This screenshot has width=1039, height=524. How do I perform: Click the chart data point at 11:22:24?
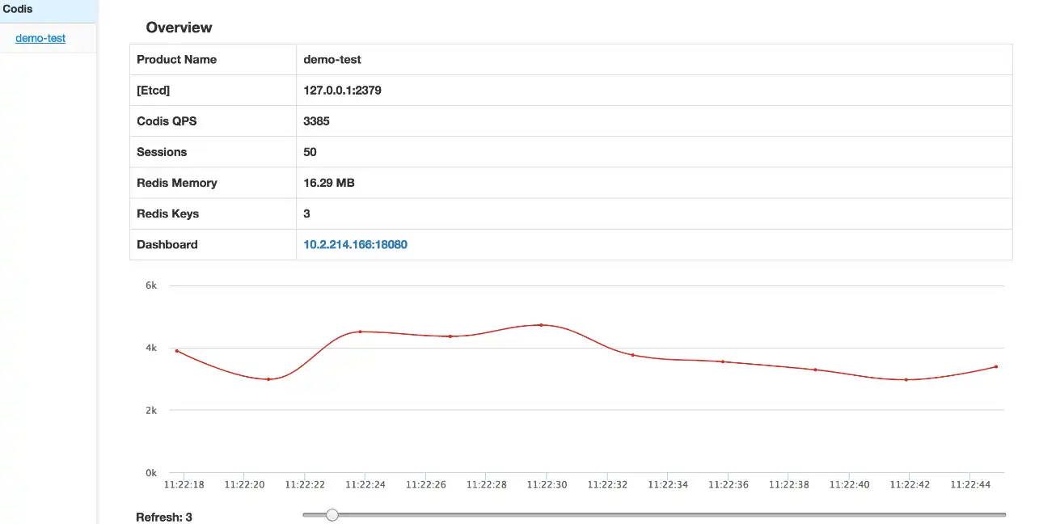tap(360, 332)
